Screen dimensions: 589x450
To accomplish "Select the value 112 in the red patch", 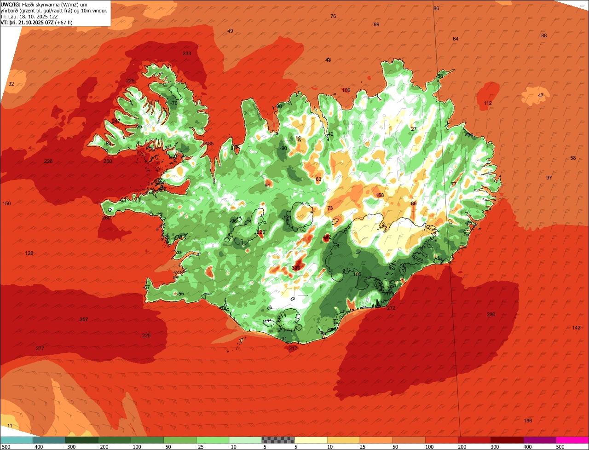I will click(x=488, y=103).
